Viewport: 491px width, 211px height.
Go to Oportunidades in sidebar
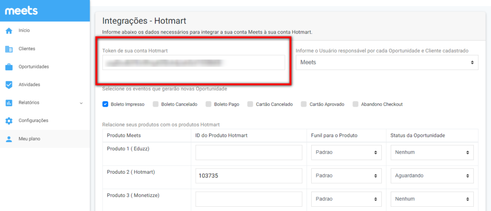pos(45,67)
